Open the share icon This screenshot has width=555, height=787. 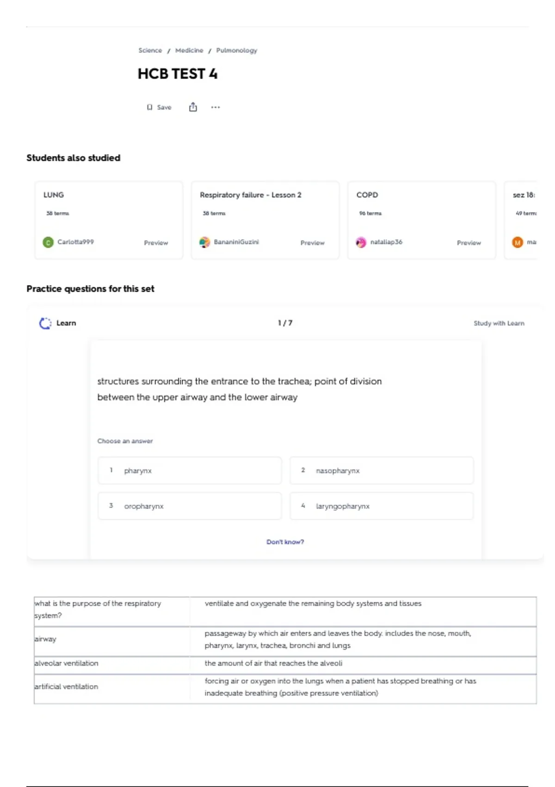coord(193,107)
